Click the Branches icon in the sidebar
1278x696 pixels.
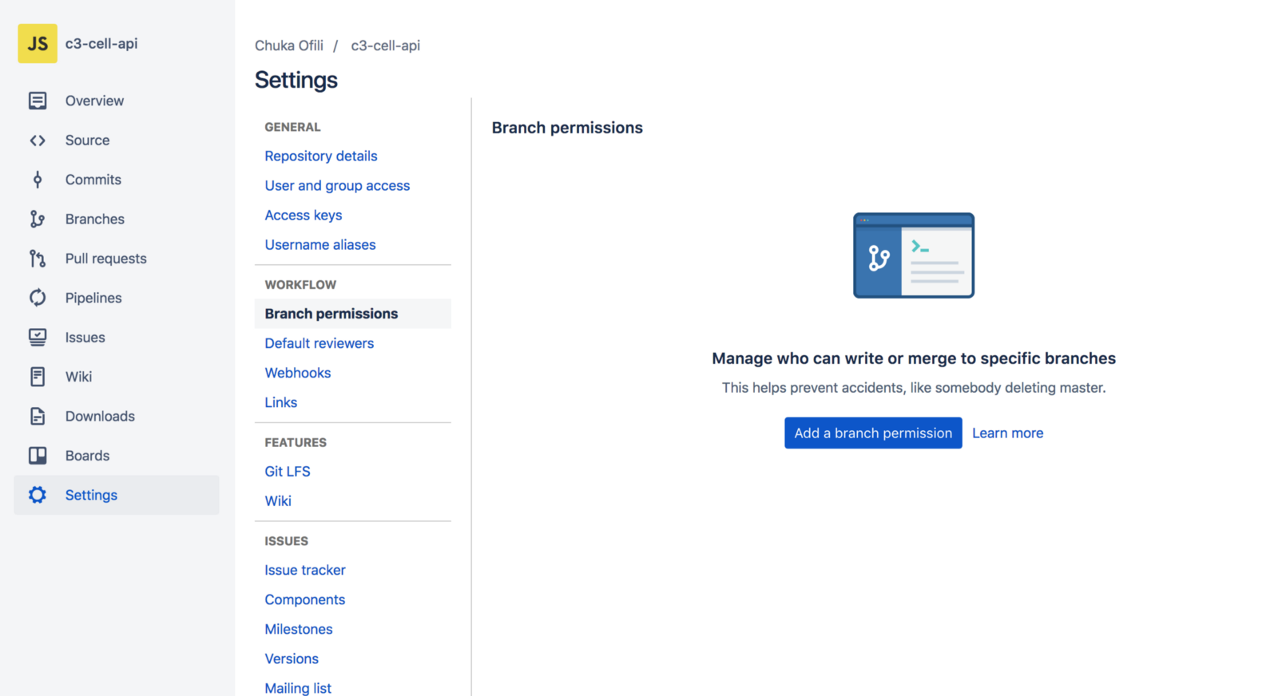pyautogui.click(x=38, y=219)
